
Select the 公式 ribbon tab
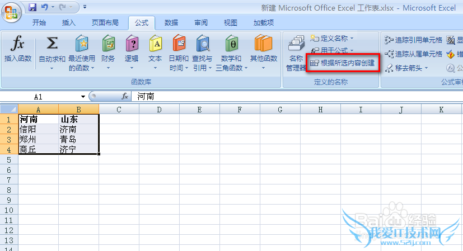[x=142, y=23]
